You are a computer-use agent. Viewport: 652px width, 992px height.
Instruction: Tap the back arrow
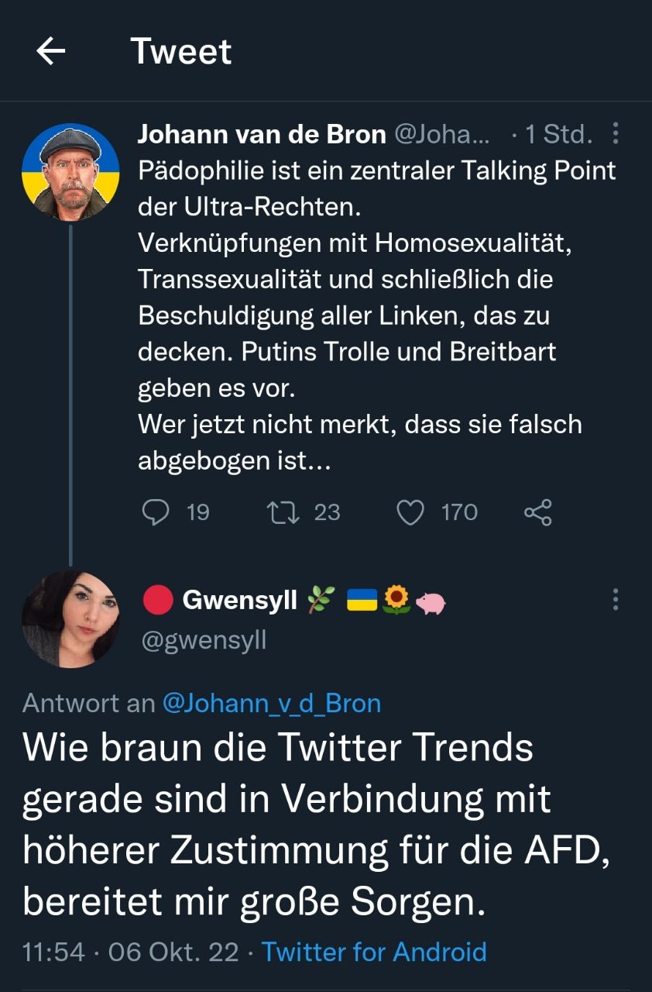51,51
